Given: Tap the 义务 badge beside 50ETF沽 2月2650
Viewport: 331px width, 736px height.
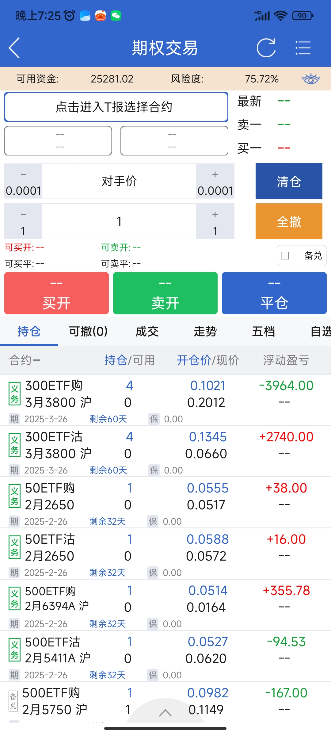Looking at the screenshot, I should coord(14,547).
